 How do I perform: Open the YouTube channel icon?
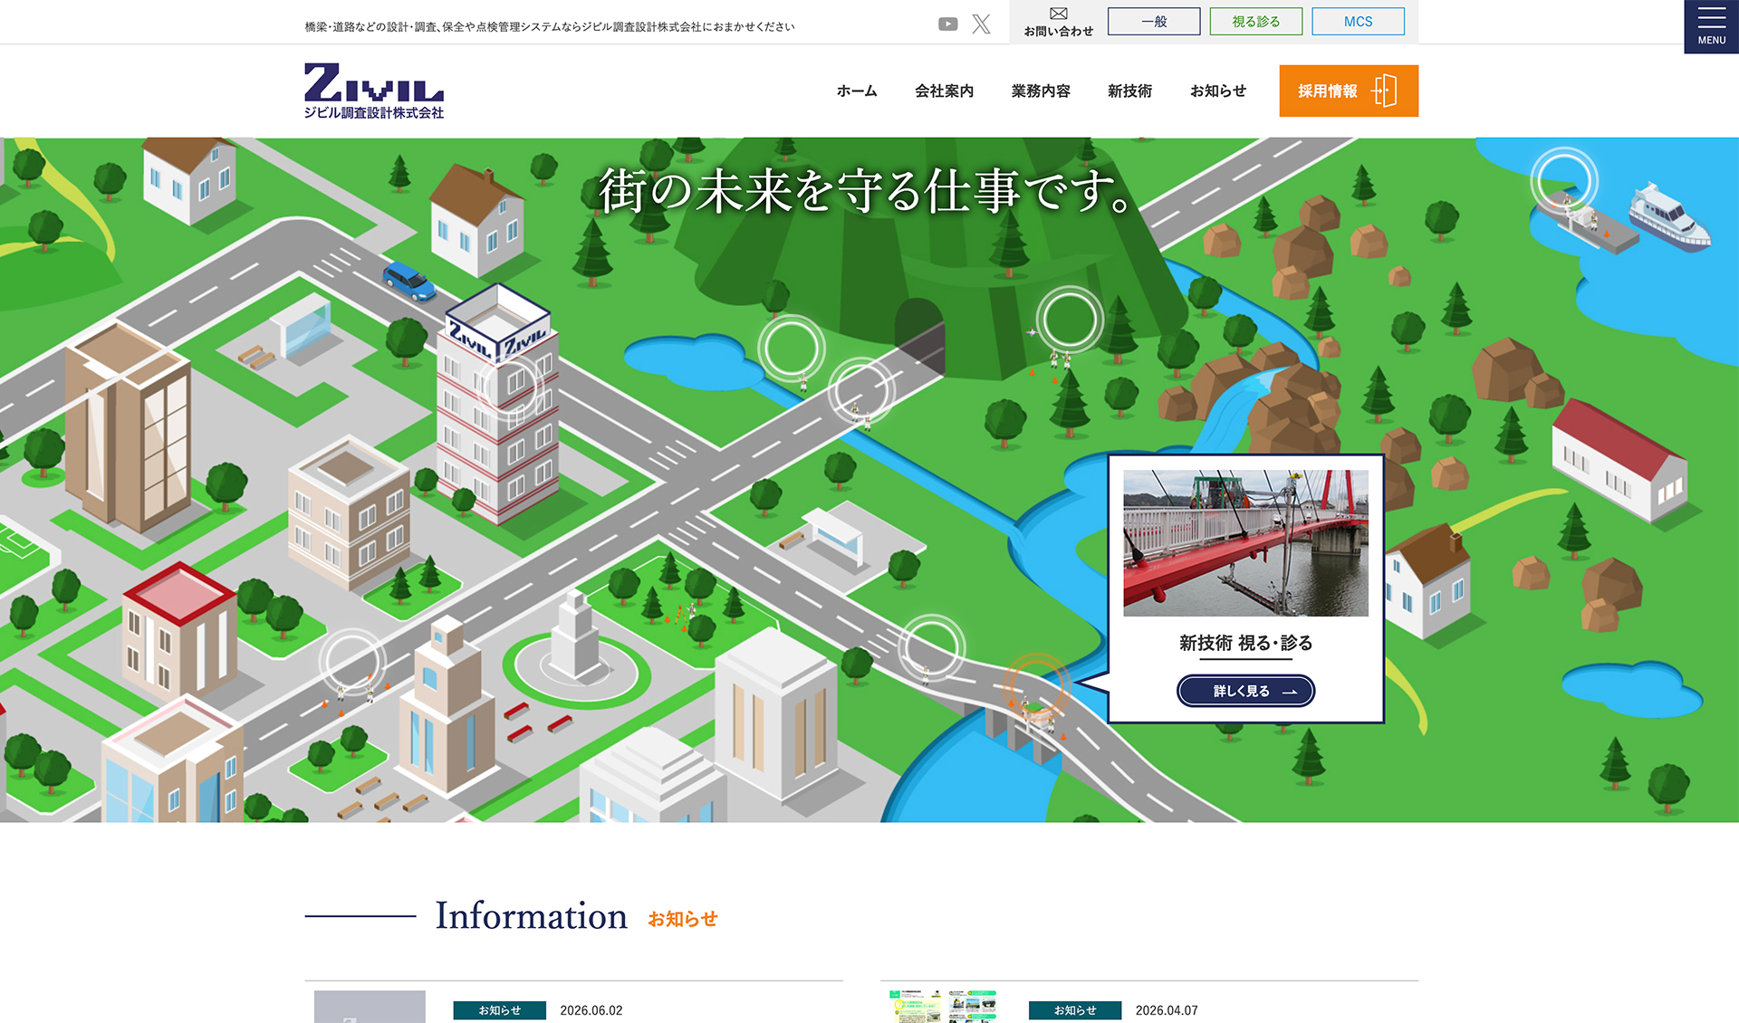point(947,24)
